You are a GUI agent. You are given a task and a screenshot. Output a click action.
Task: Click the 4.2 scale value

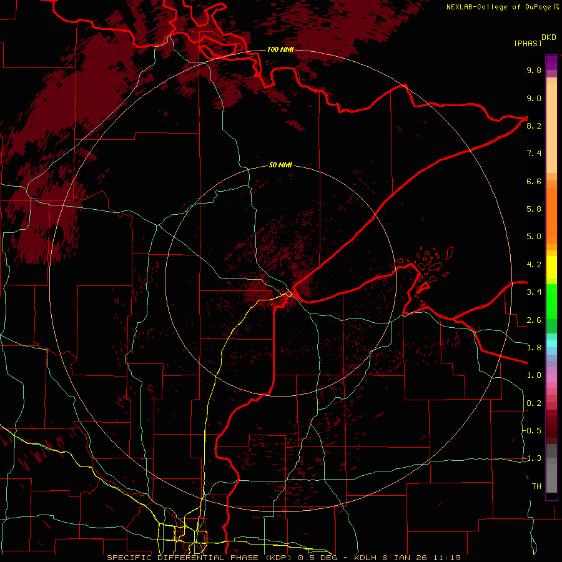534,265
